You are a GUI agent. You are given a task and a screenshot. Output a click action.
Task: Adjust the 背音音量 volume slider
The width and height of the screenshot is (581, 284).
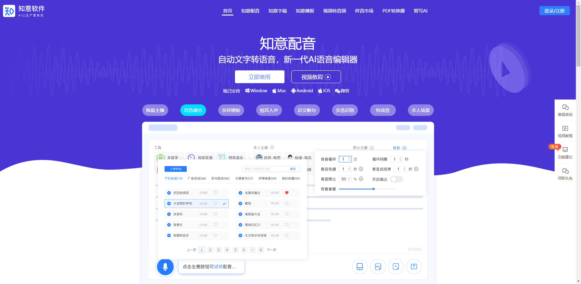[368, 189]
